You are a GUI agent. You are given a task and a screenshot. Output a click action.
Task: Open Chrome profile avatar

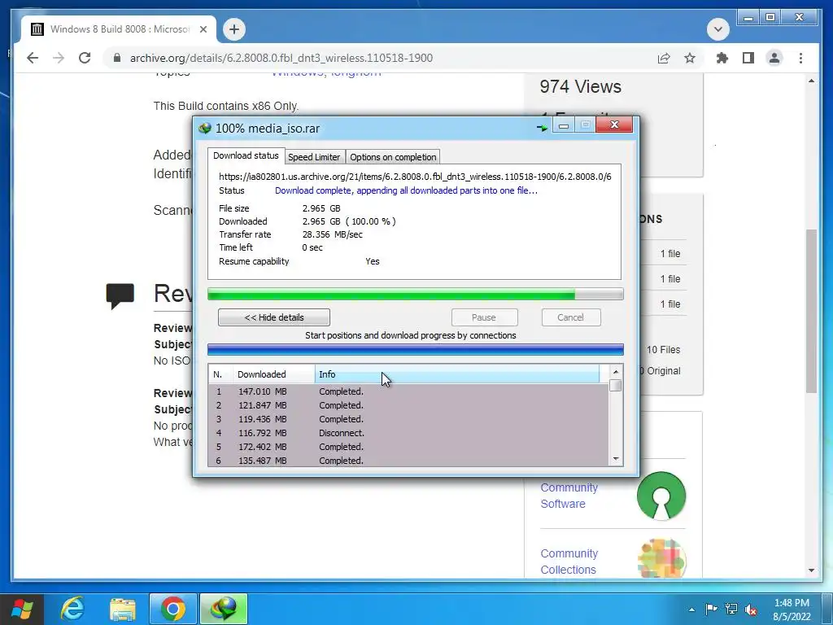774,58
